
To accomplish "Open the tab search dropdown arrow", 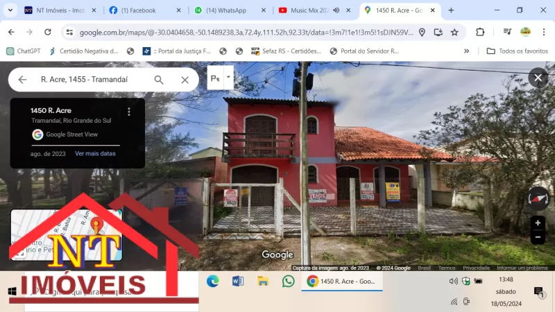I will tap(10, 10).
